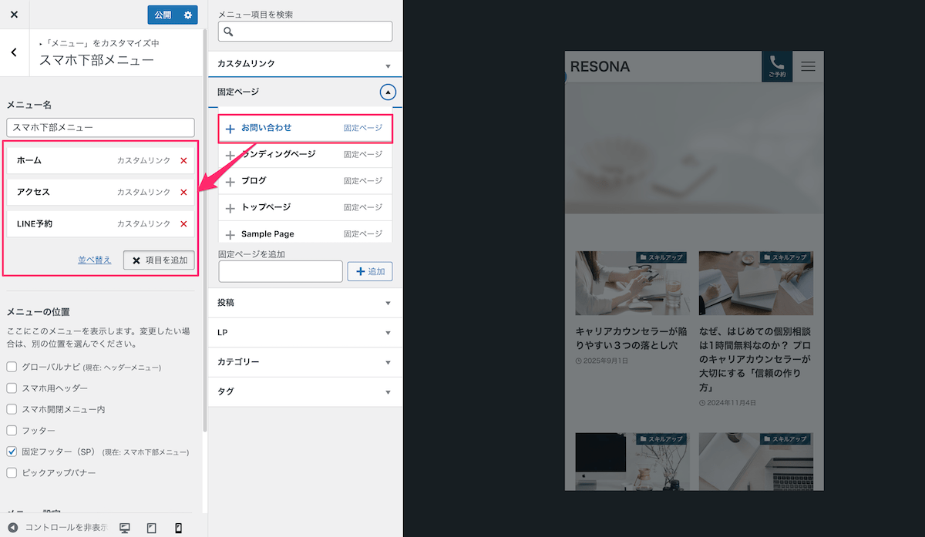Open the ホーム menu item
Screen dimensions: 925x537
click(101, 160)
